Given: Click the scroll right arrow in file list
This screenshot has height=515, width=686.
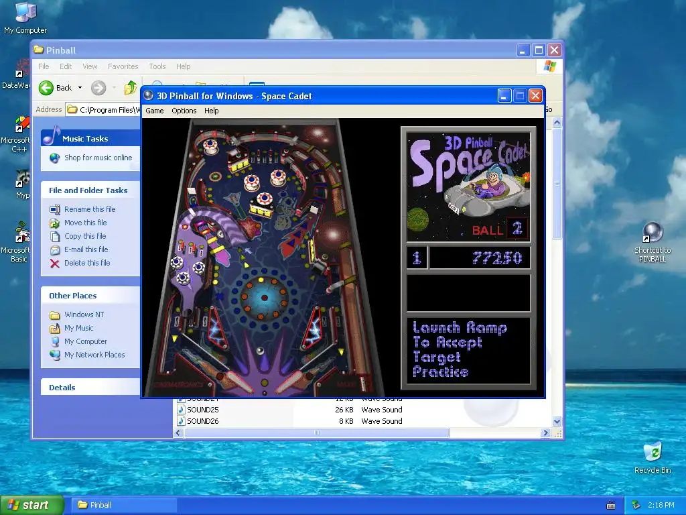Looking at the screenshot, I should pyautogui.click(x=545, y=433).
